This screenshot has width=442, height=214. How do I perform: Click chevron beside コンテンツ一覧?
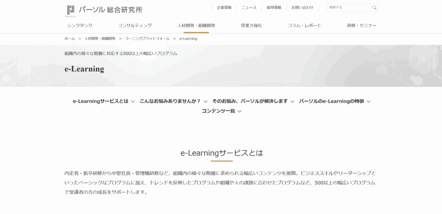pos(240,111)
